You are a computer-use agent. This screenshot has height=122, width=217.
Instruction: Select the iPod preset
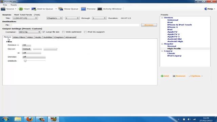point(170,22)
